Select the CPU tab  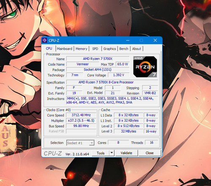pyautogui.click(x=49, y=49)
